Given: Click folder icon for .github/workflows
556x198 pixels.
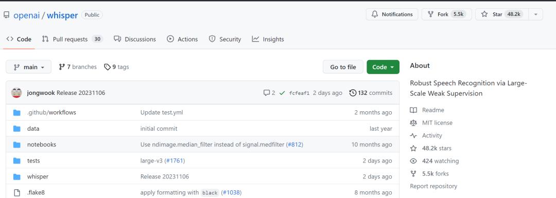Looking at the screenshot, I should tap(16, 113).
